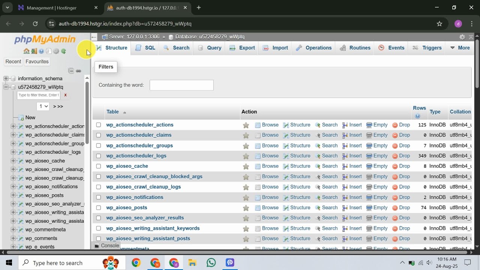Image resolution: width=480 pixels, height=270 pixels.
Task: Open the More tab dropdown
Action: point(460,48)
